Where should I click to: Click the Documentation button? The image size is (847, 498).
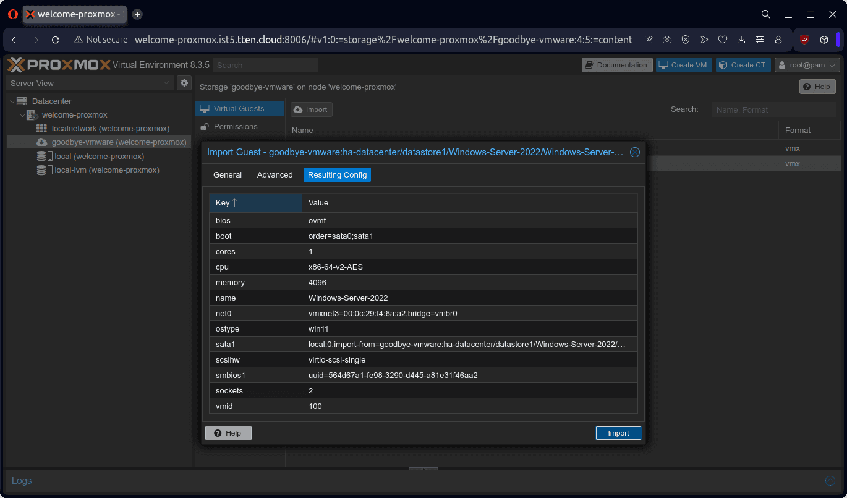[617, 65]
